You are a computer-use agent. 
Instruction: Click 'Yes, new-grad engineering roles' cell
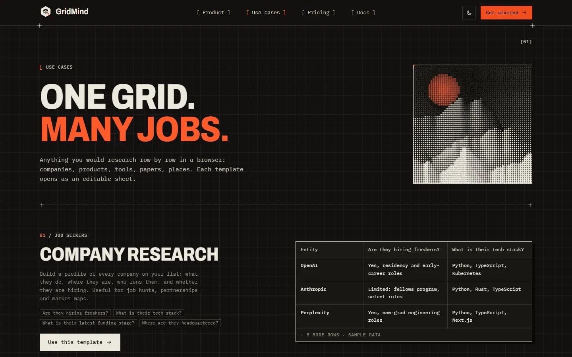405,316
